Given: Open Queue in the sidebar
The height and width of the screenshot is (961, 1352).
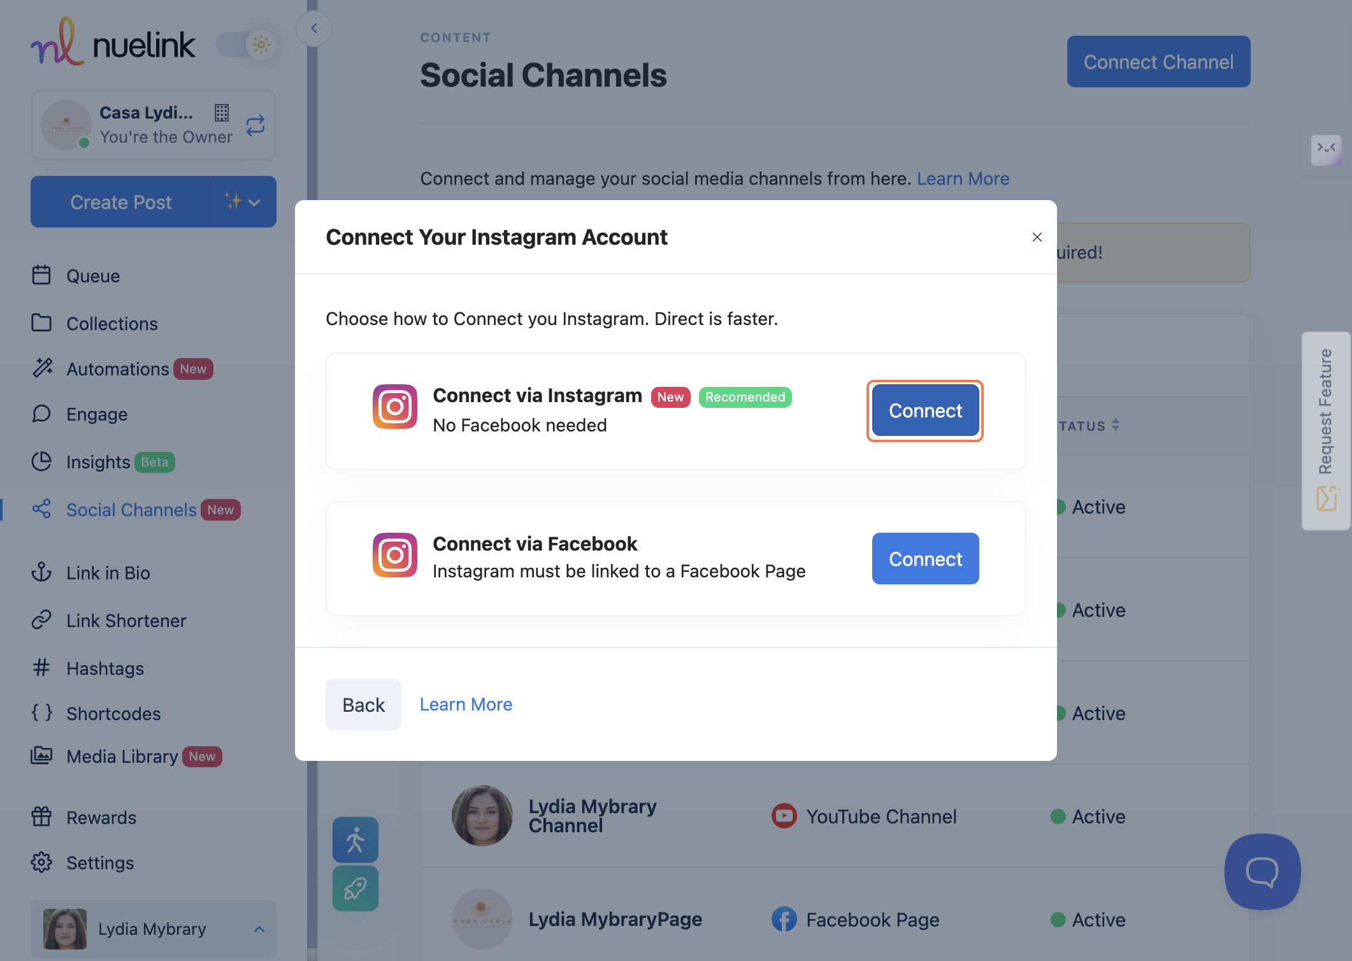Looking at the screenshot, I should point(93,276).
